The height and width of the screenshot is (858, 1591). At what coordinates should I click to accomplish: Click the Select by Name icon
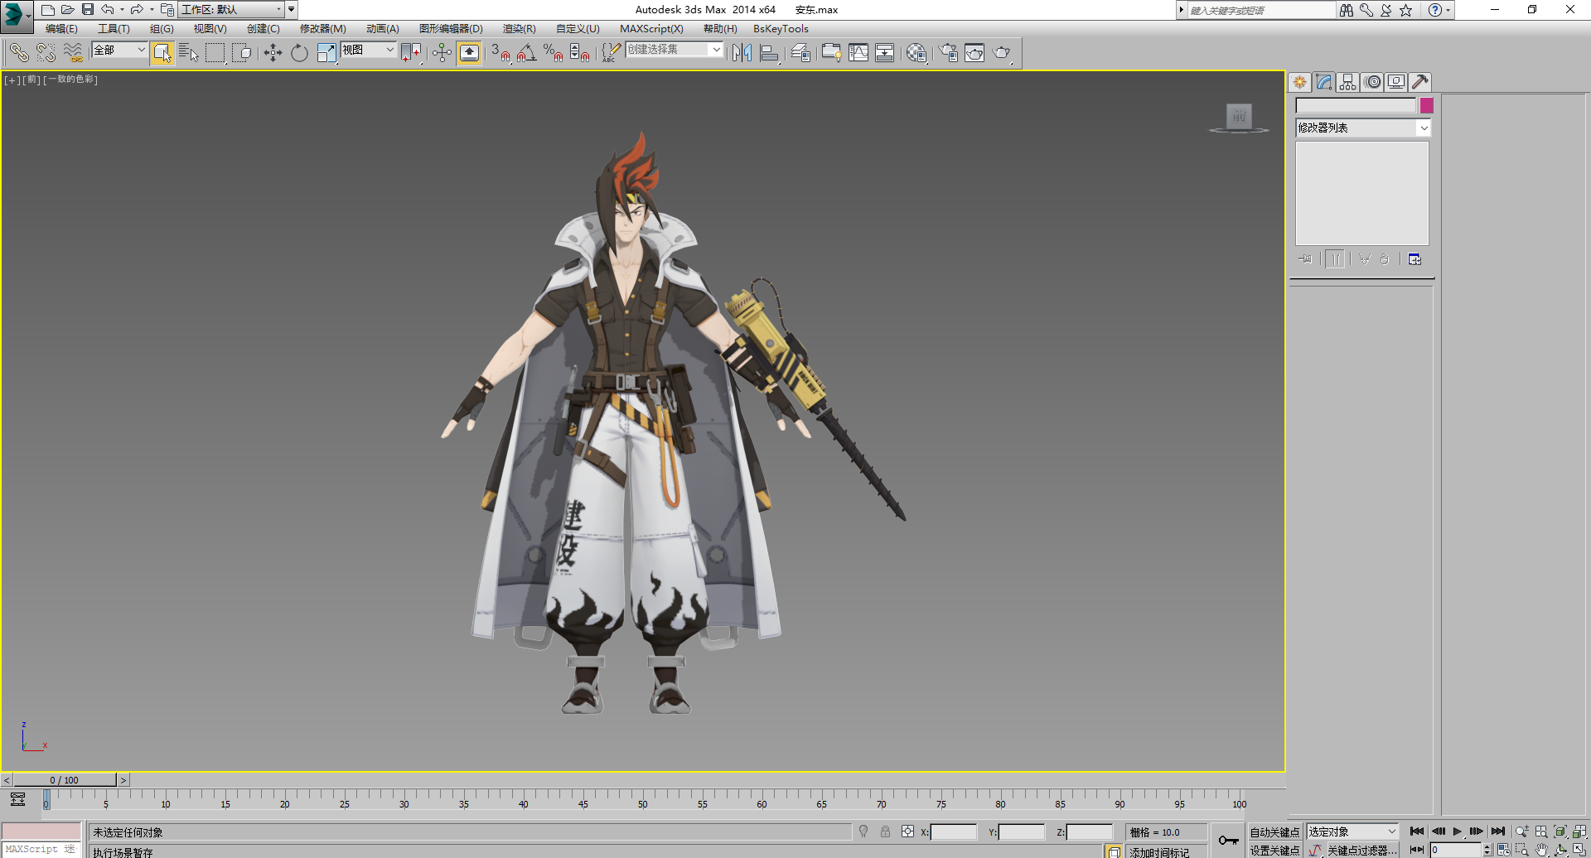click(x=189, y=53)
